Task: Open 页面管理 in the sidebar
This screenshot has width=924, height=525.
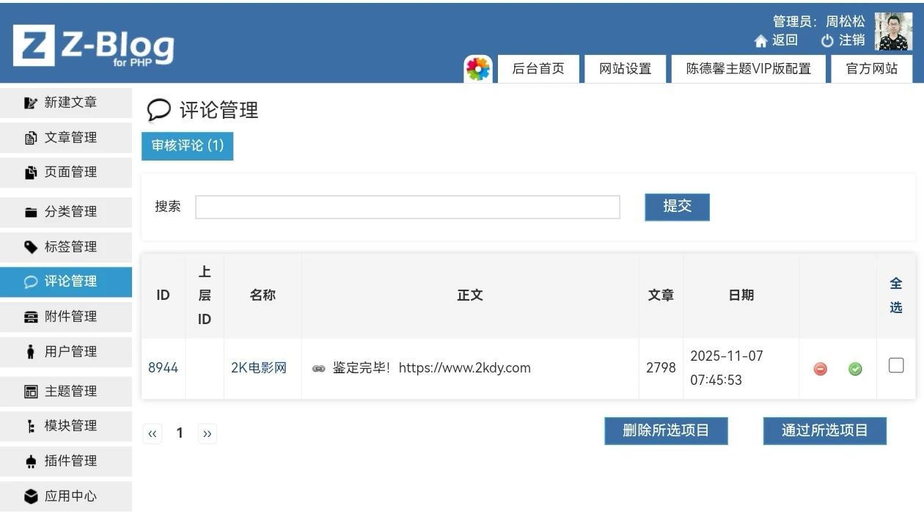Action: [66, 172]
